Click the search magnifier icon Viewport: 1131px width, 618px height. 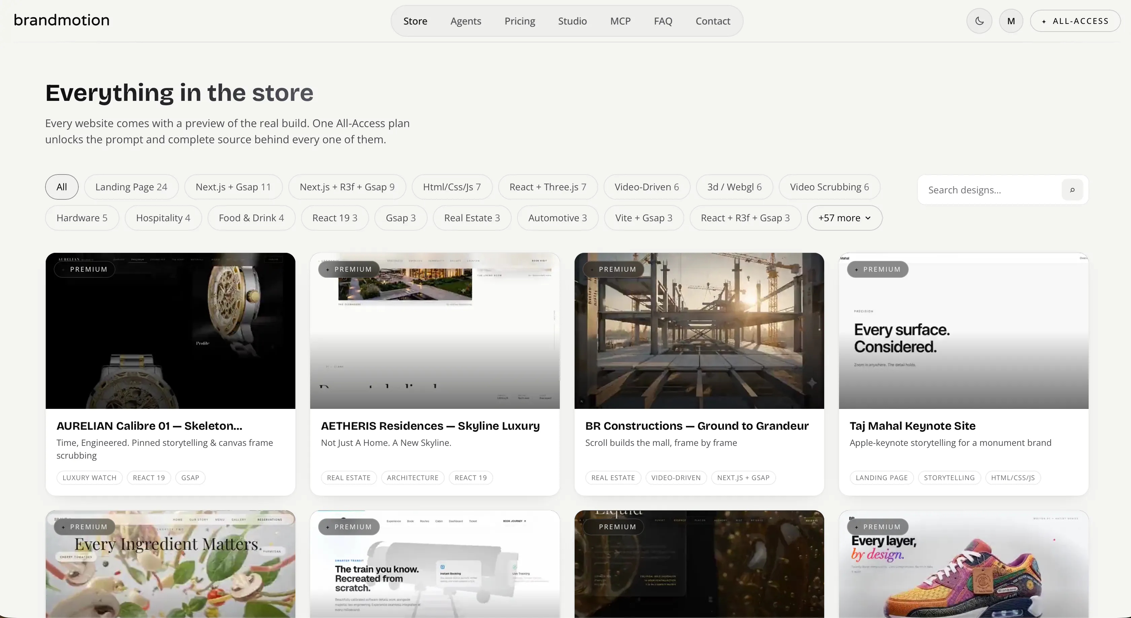pyautogui.click(x=1072, y=190)
